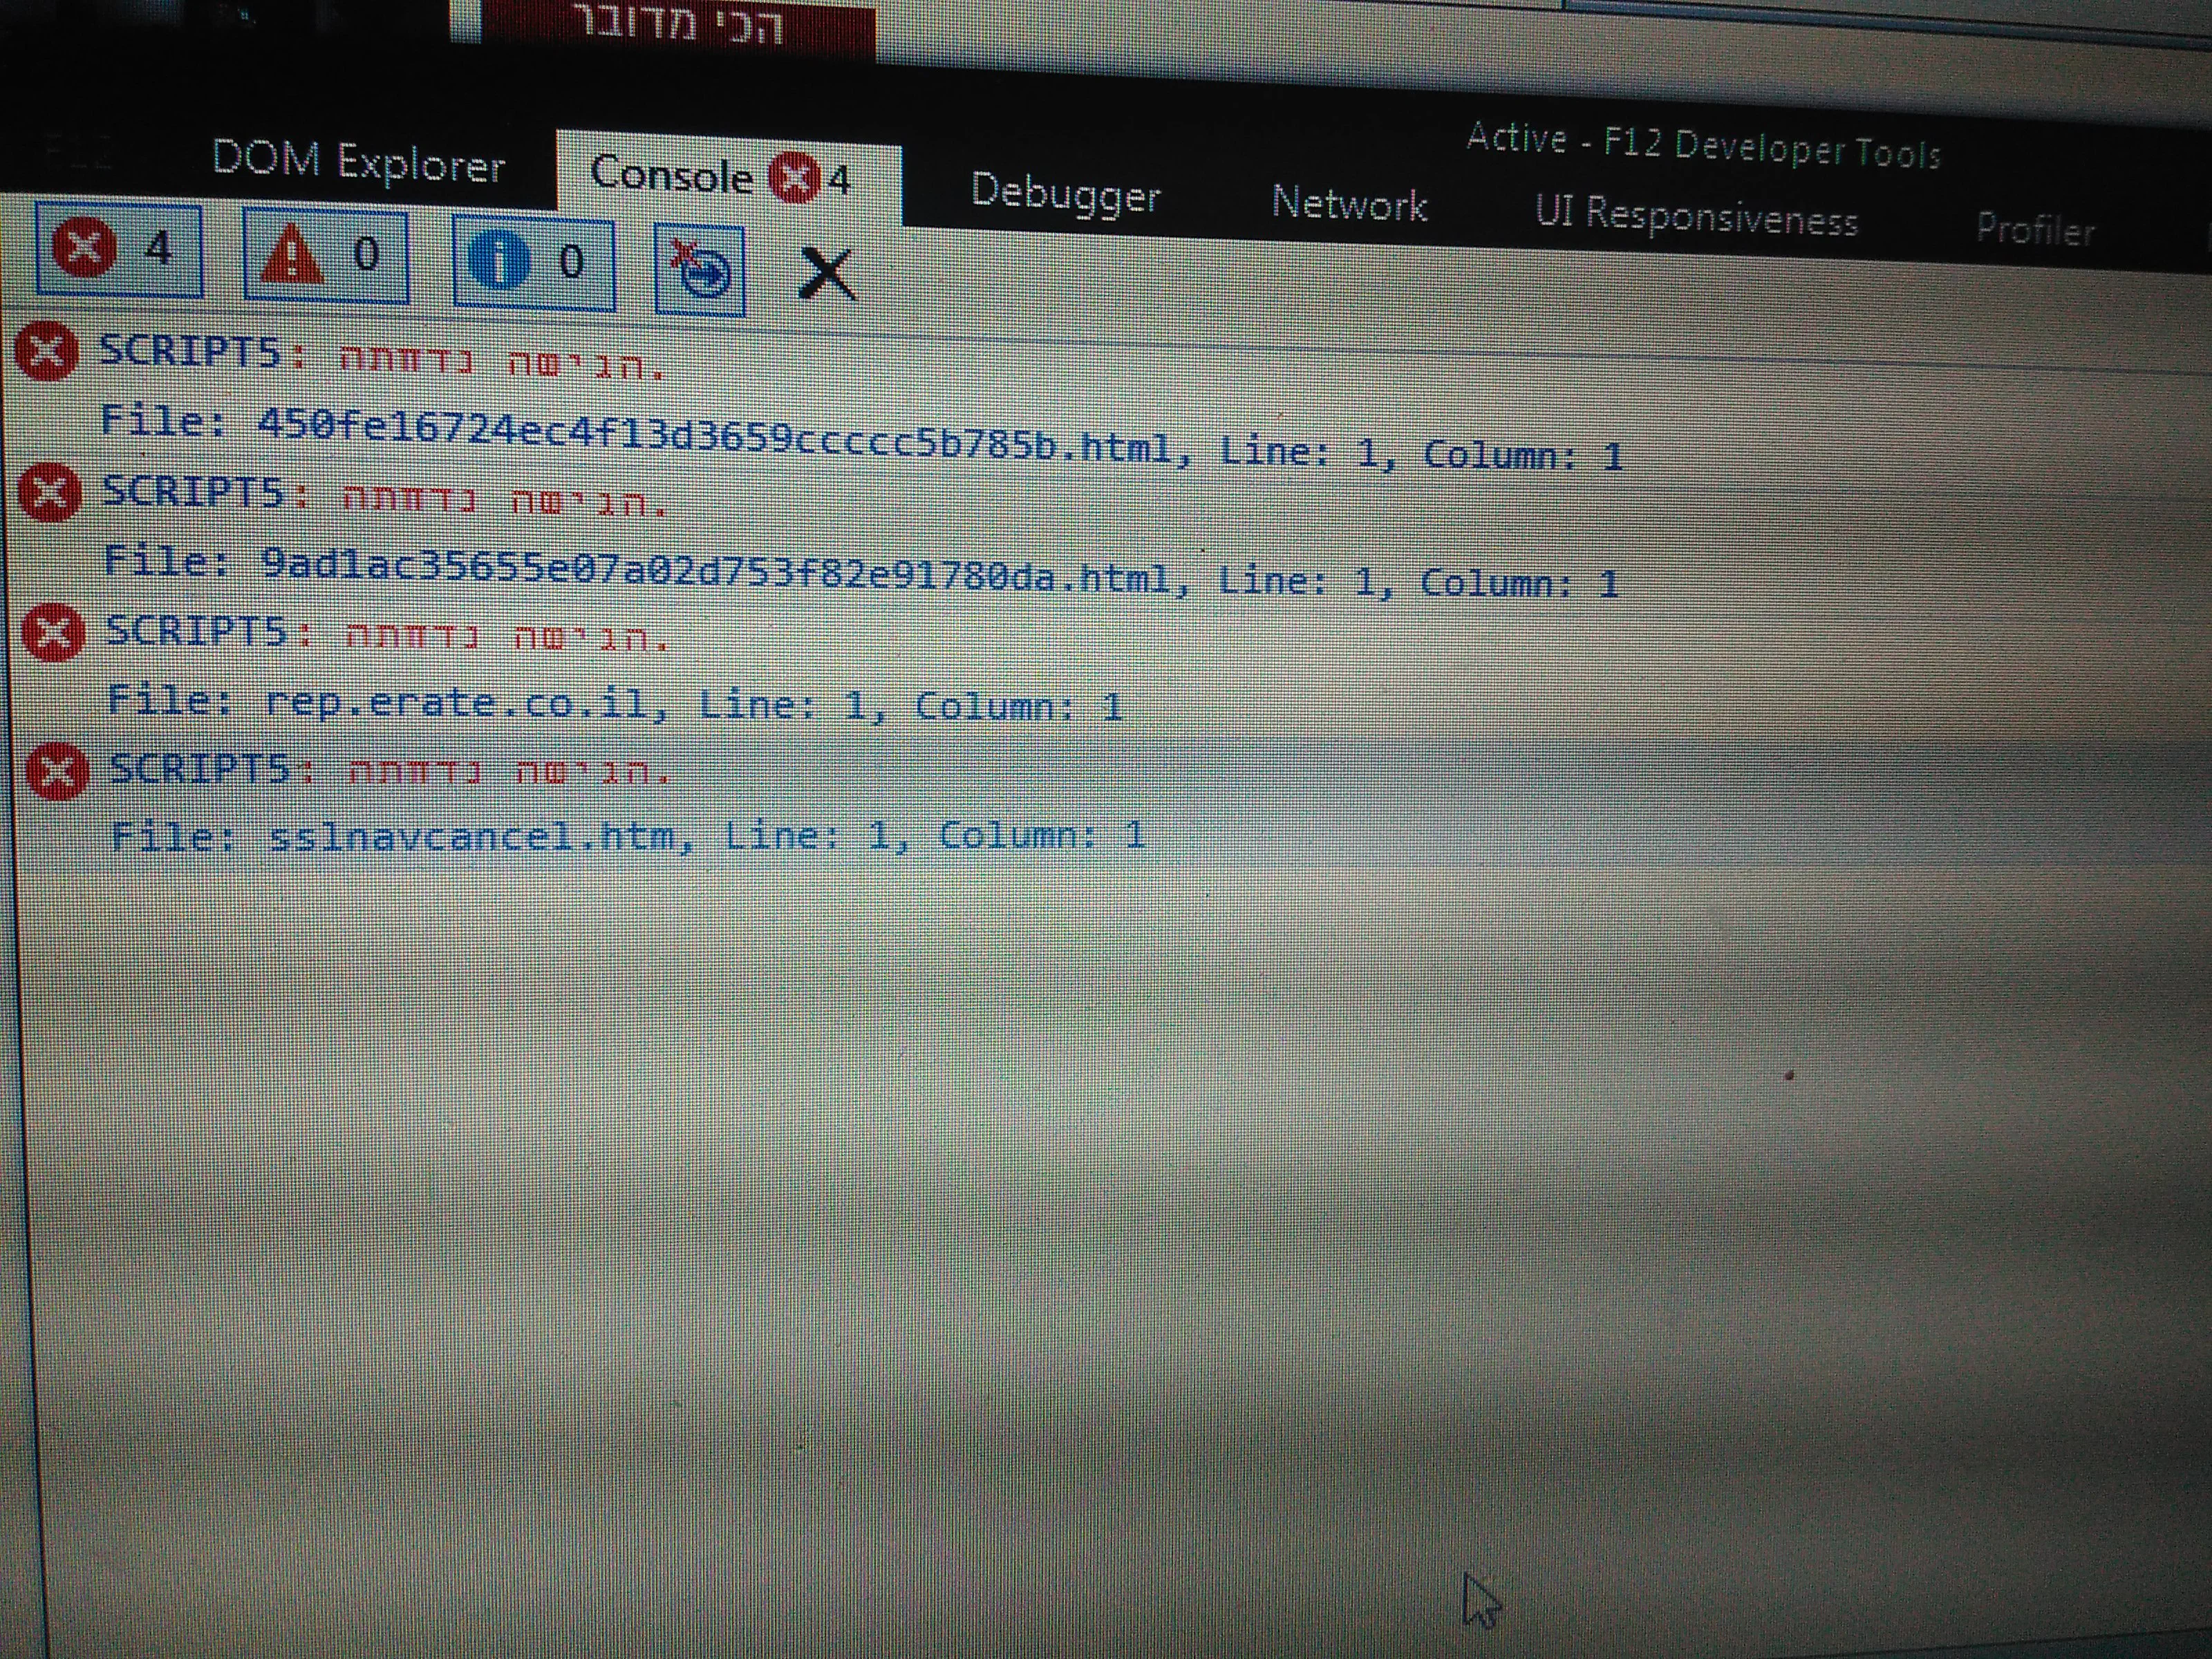Clear the console with the X icon

[827, 275]
